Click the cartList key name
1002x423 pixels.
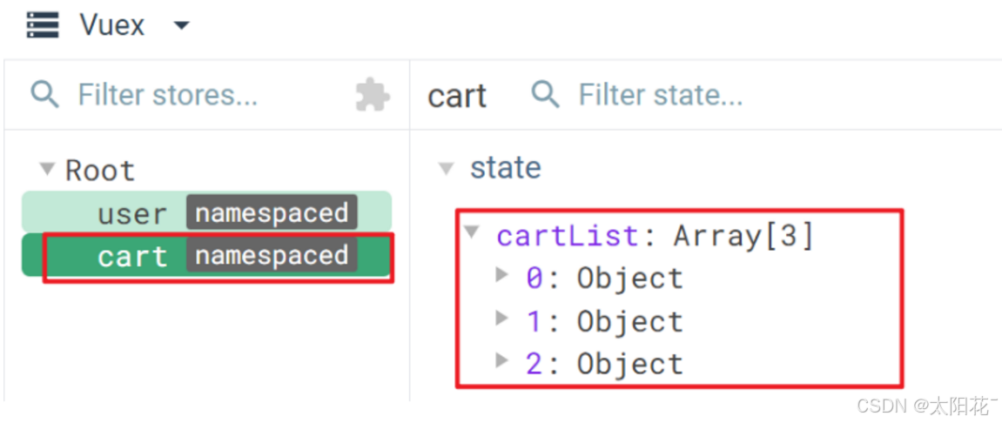point(568,236)
